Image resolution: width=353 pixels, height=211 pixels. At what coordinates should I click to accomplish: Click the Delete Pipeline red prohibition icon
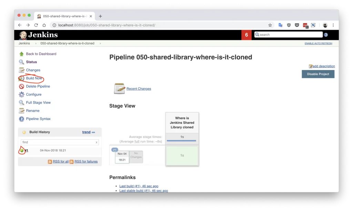(x=21, y=86)
